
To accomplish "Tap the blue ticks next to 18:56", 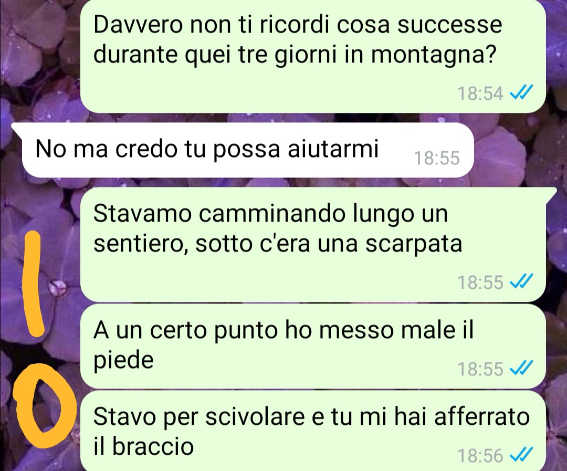I will 521,455.
